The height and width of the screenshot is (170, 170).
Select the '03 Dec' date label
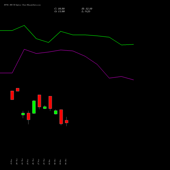(x=60, y=162)
